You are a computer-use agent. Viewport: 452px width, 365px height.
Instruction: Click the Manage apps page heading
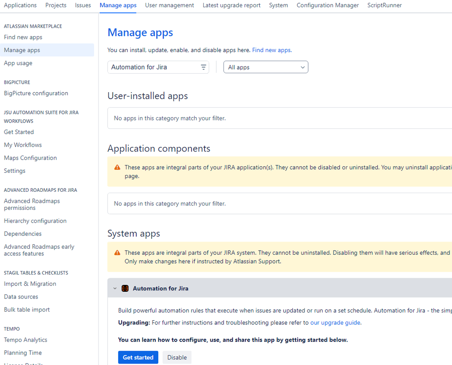140,33
